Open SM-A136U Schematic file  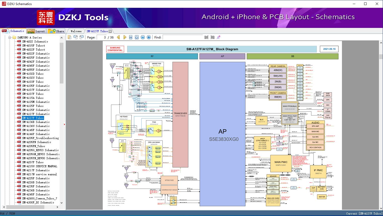coord(36,126)
